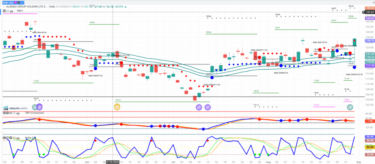
Task: Click the gold earnings clock icon near June 10
Action: pyautogui.click(x=117, y=107)
